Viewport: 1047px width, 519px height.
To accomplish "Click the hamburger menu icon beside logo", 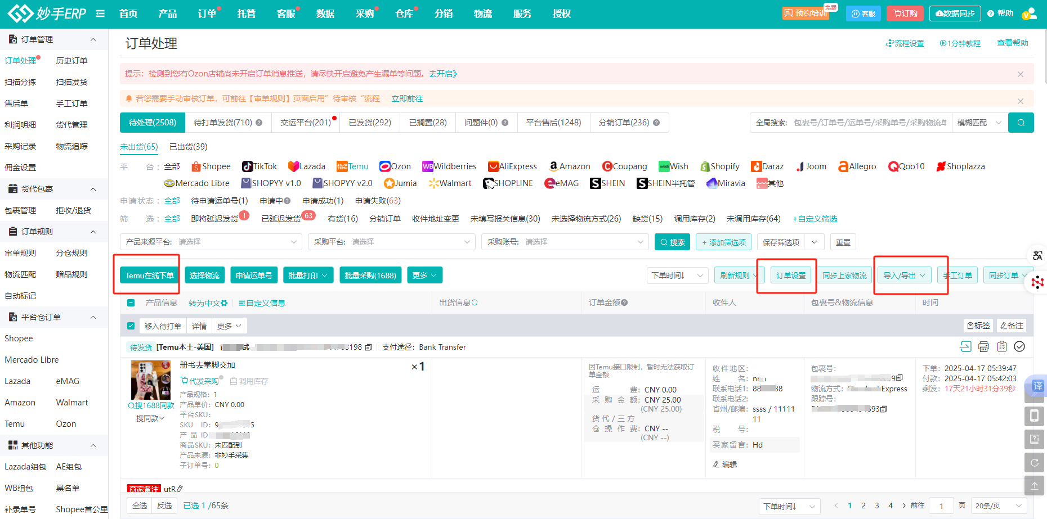I will click(x=100, y=13).
